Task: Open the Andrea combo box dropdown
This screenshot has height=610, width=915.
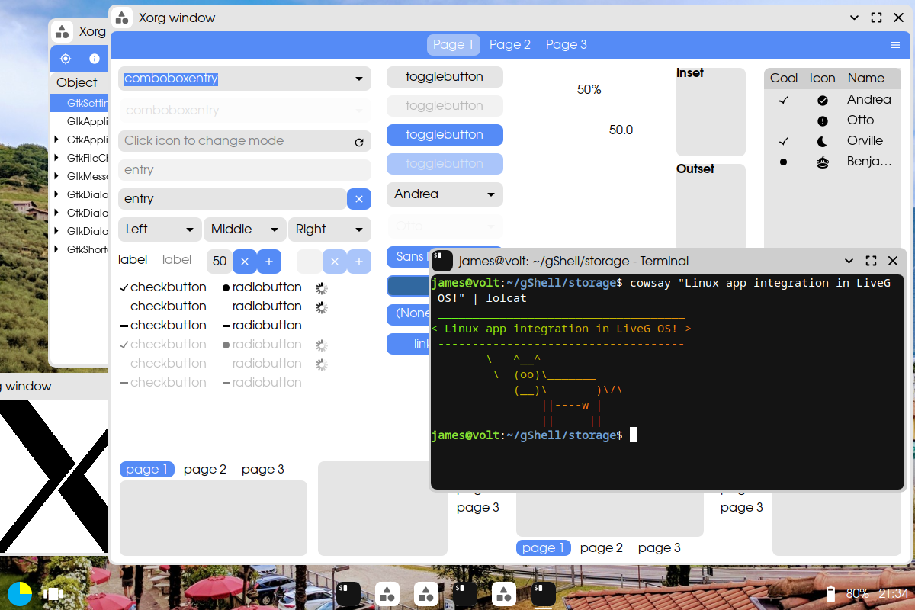Action: [445, 194]
